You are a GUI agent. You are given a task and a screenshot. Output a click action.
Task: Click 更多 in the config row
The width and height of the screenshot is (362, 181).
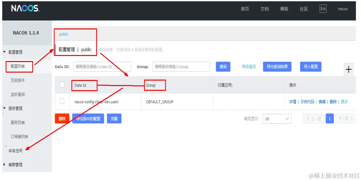click(344, 102)
